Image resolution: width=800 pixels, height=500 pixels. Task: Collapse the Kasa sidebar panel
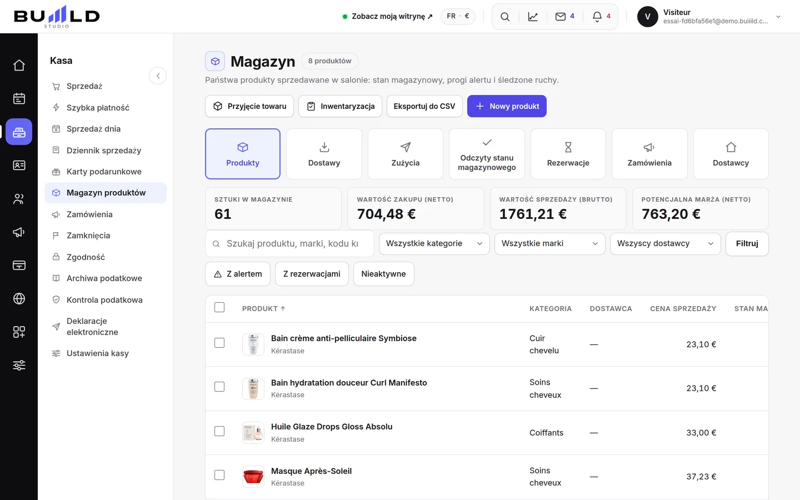point(158,76)
